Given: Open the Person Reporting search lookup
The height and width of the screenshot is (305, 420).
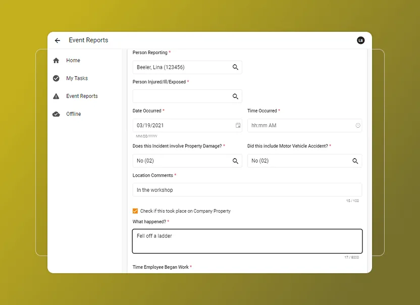Looking at the screenshot, I should point(235,67).
